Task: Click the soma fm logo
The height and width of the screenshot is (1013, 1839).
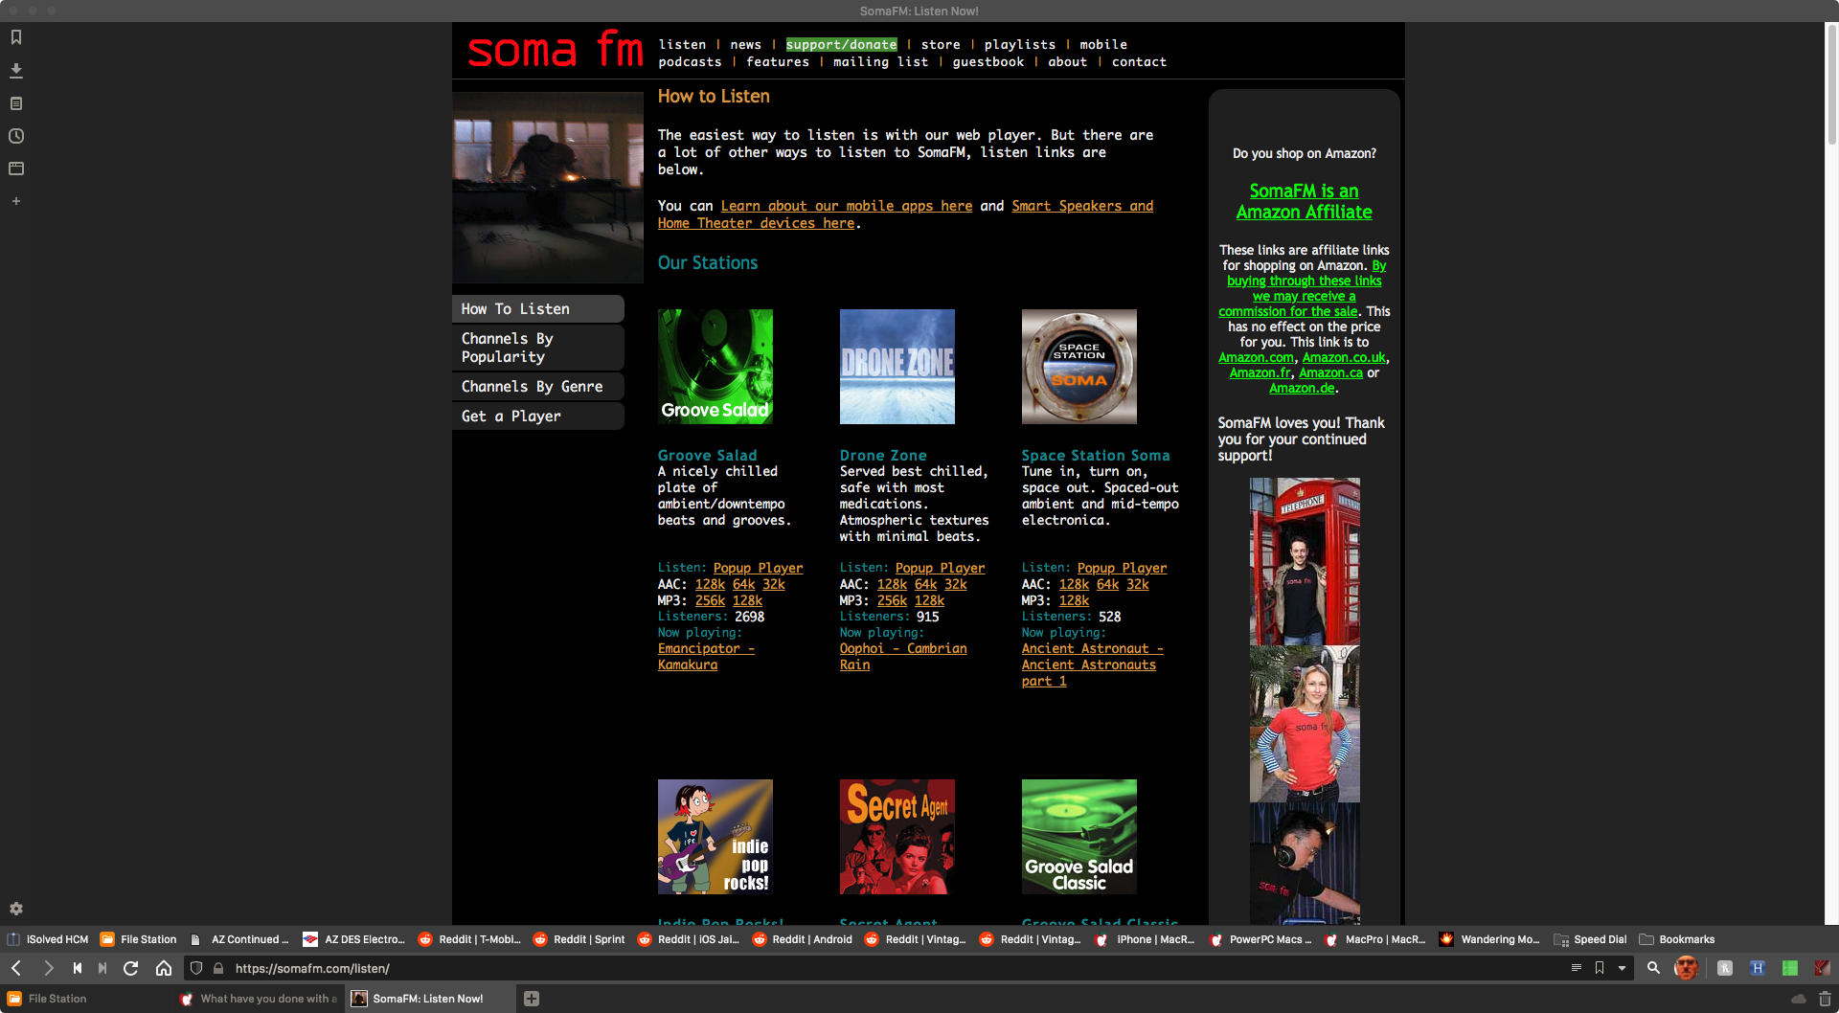Action: click(555, 50)
